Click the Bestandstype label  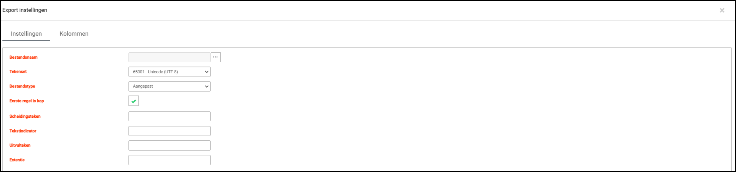pyautogui.click(x=22, y=86)
